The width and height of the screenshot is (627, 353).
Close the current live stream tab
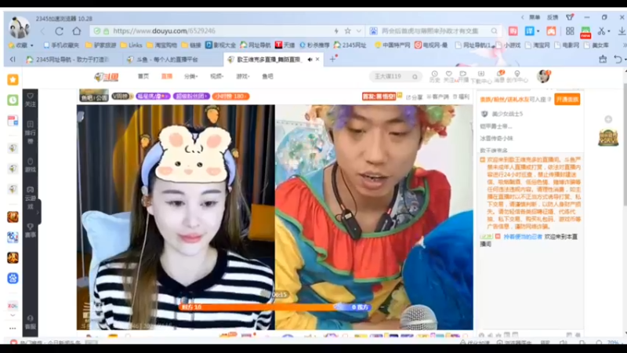pyautogui.click(x=317, y=60)
